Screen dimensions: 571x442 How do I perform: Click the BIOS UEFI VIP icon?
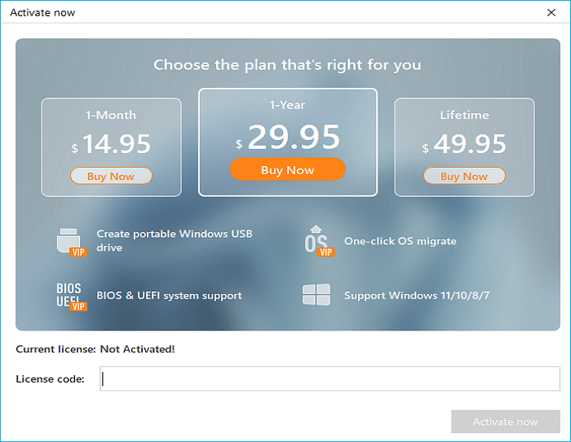click(x=72, y=297)
